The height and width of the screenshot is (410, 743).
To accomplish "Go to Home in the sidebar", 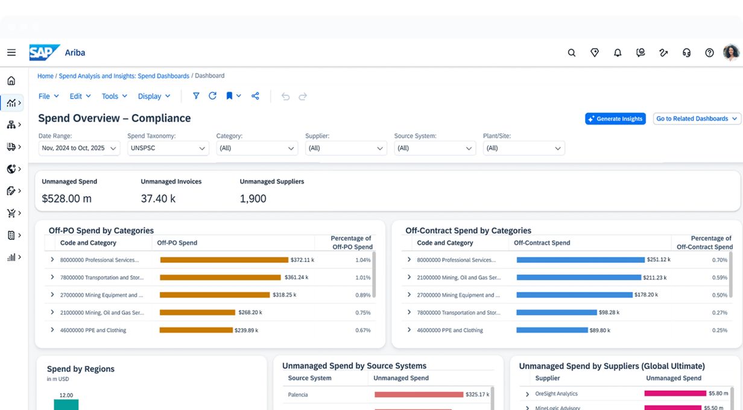I will pos(11,81).
